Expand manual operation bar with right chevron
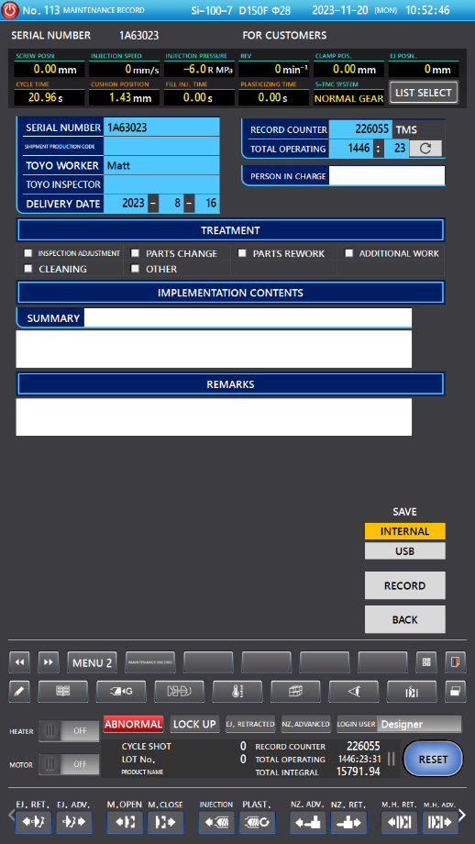 tap(462, 815)
